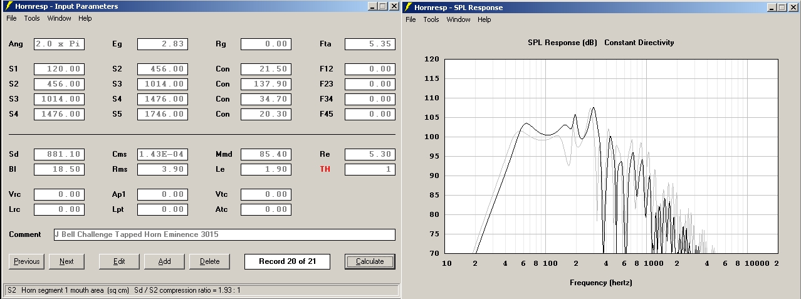Click the Delete record button
This screenshot has height=299, width=801.
click(x=209, y=261)
